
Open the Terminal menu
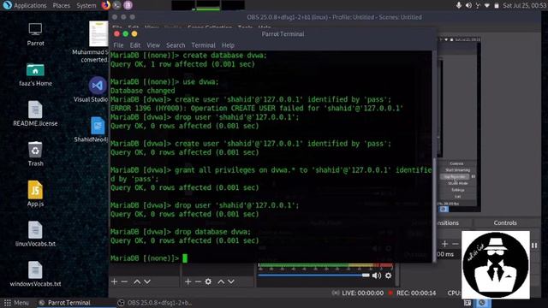point(203,45)
